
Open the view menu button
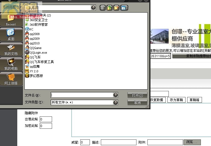click(124, 8)
